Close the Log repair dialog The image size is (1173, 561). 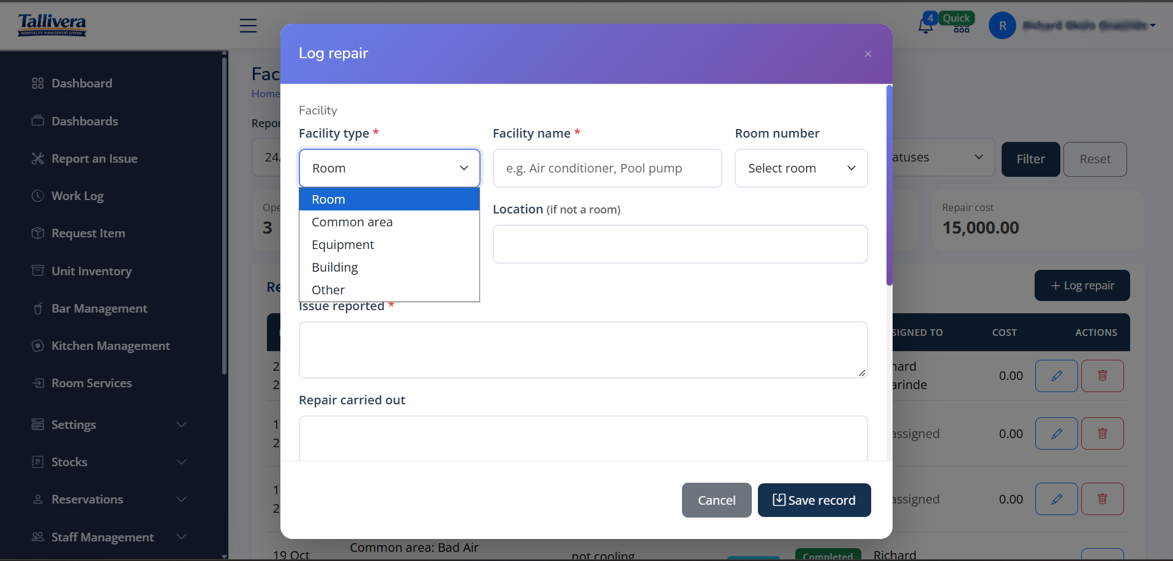tap(868, 54)
